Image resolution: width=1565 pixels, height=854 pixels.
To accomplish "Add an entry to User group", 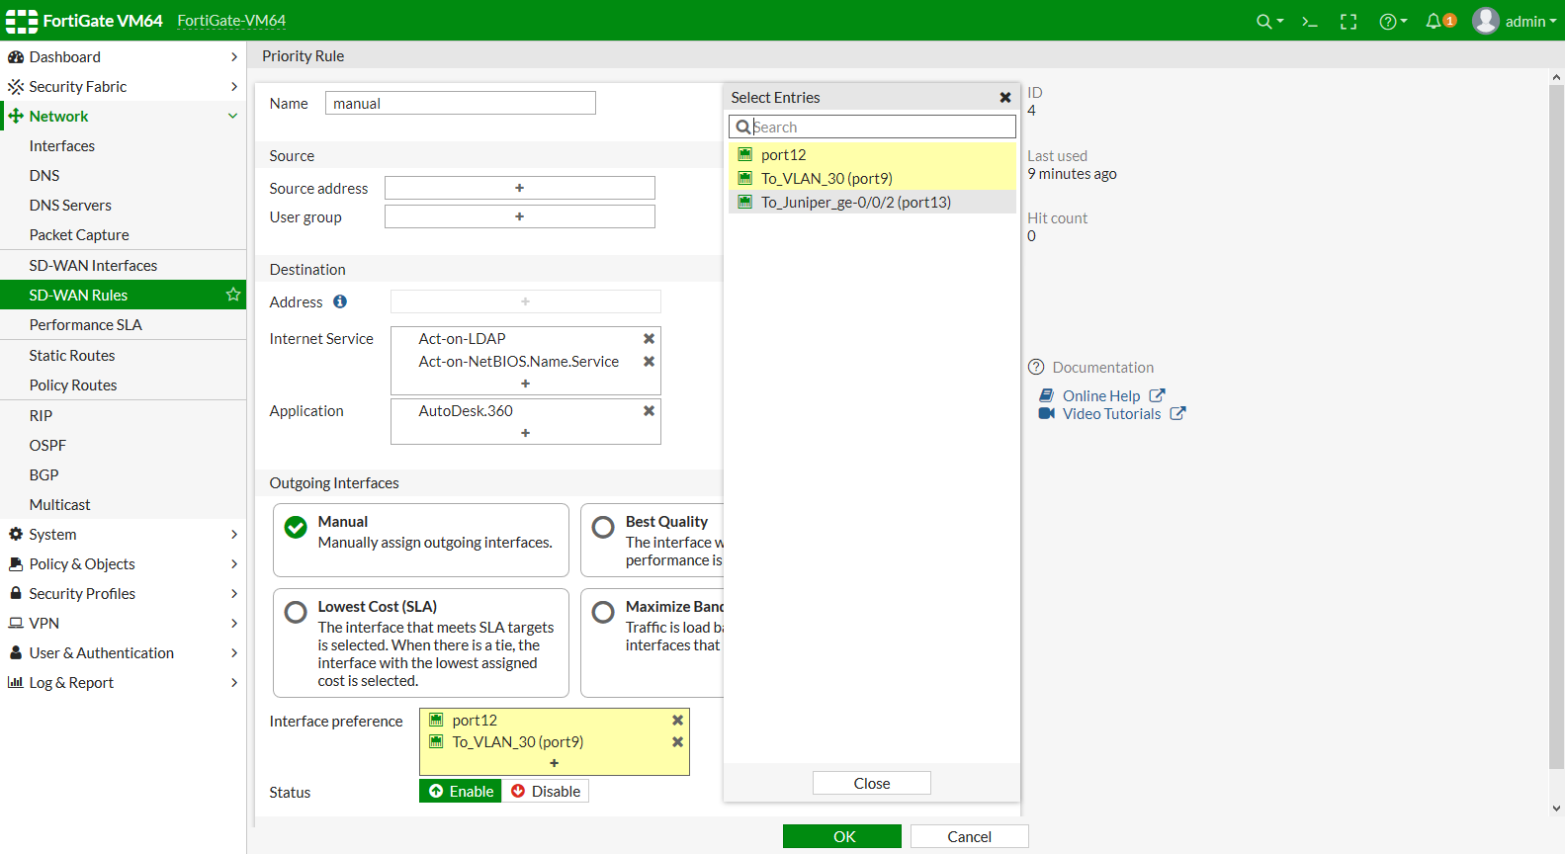I will click(520, 216).
